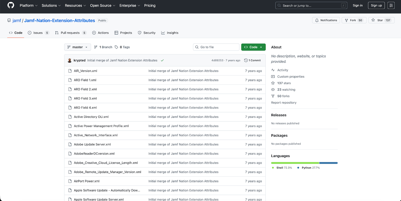Screen dimensions: 401x201
Task: Click the 0 Tags tag icon
Action: 116,47
